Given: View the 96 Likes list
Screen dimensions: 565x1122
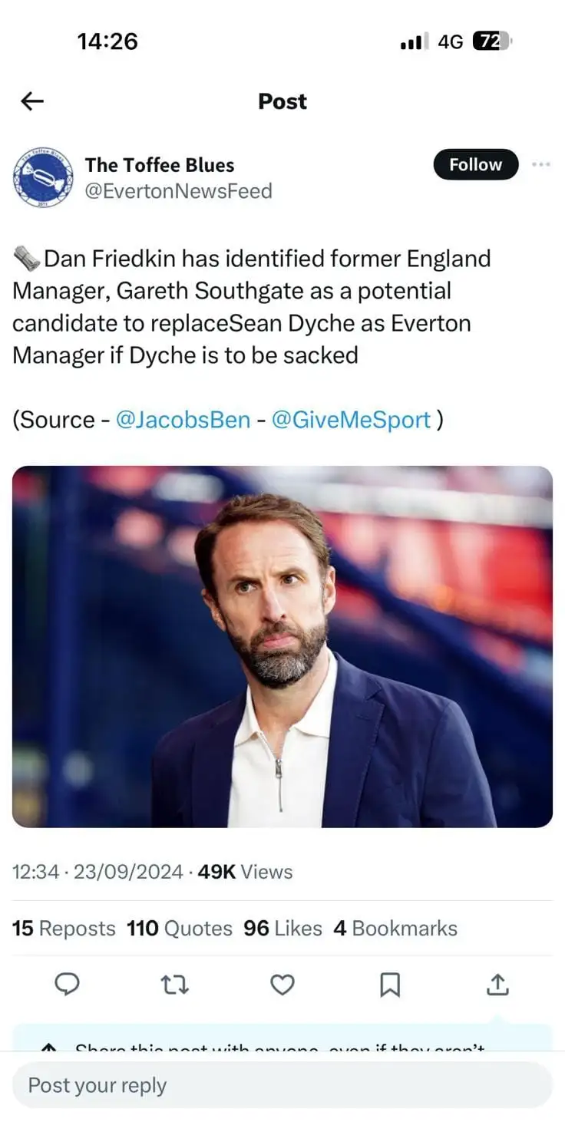Looking at the screenshot, I should click(x=282, y=928).
